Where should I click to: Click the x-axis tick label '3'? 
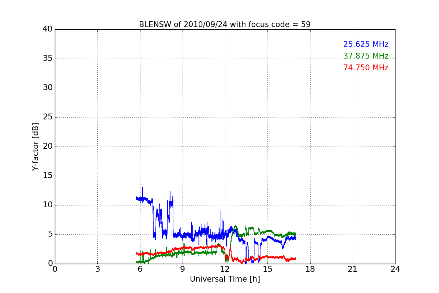click(97, 269)
